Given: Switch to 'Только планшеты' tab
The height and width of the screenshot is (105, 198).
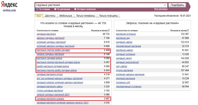Looking at the screenshot, I should coord(109,16).
